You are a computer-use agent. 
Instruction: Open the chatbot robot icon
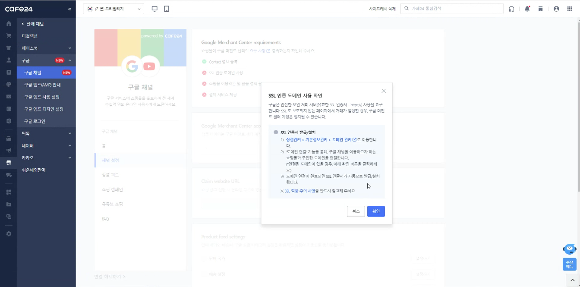coord(570,249)
